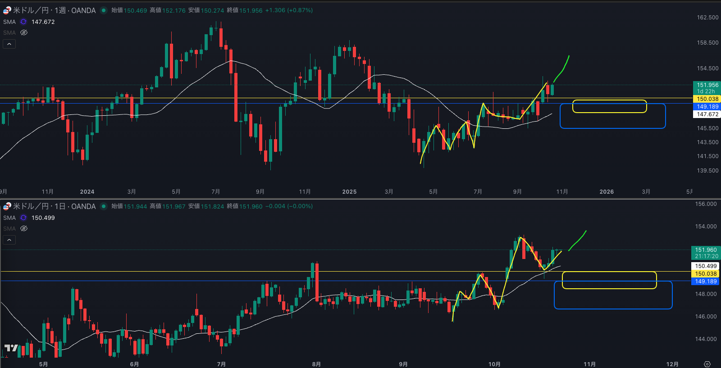
Task: Click purple SMA refresh icon on daily chart
Action: coord(23,218)
